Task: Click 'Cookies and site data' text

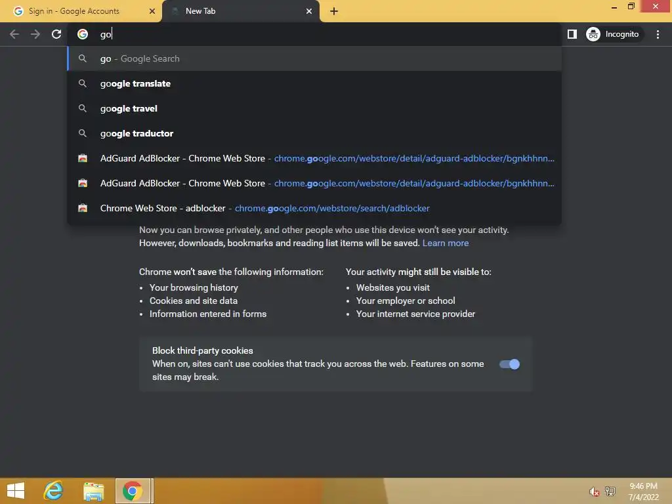Action: (194, 301)
